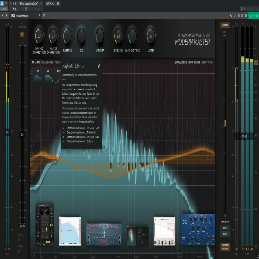Image resolution: width=259 pixels, height=259 pixels.
Task: Click the sidechain routing arrow icon
Action: [58, 3]
